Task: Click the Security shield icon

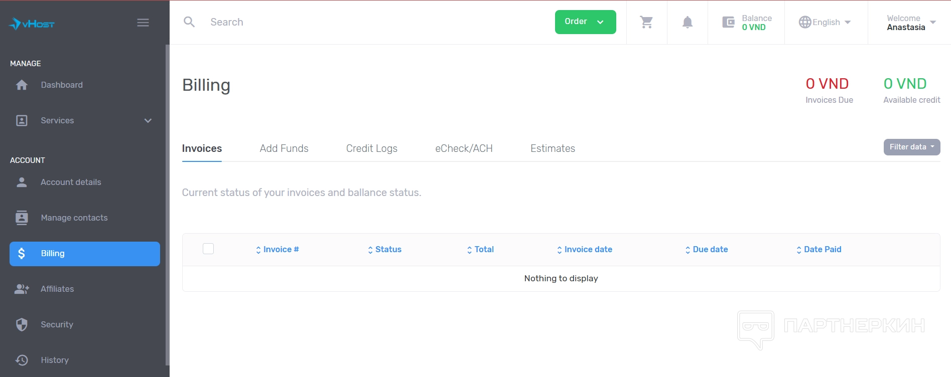Action: coord(22,325)
